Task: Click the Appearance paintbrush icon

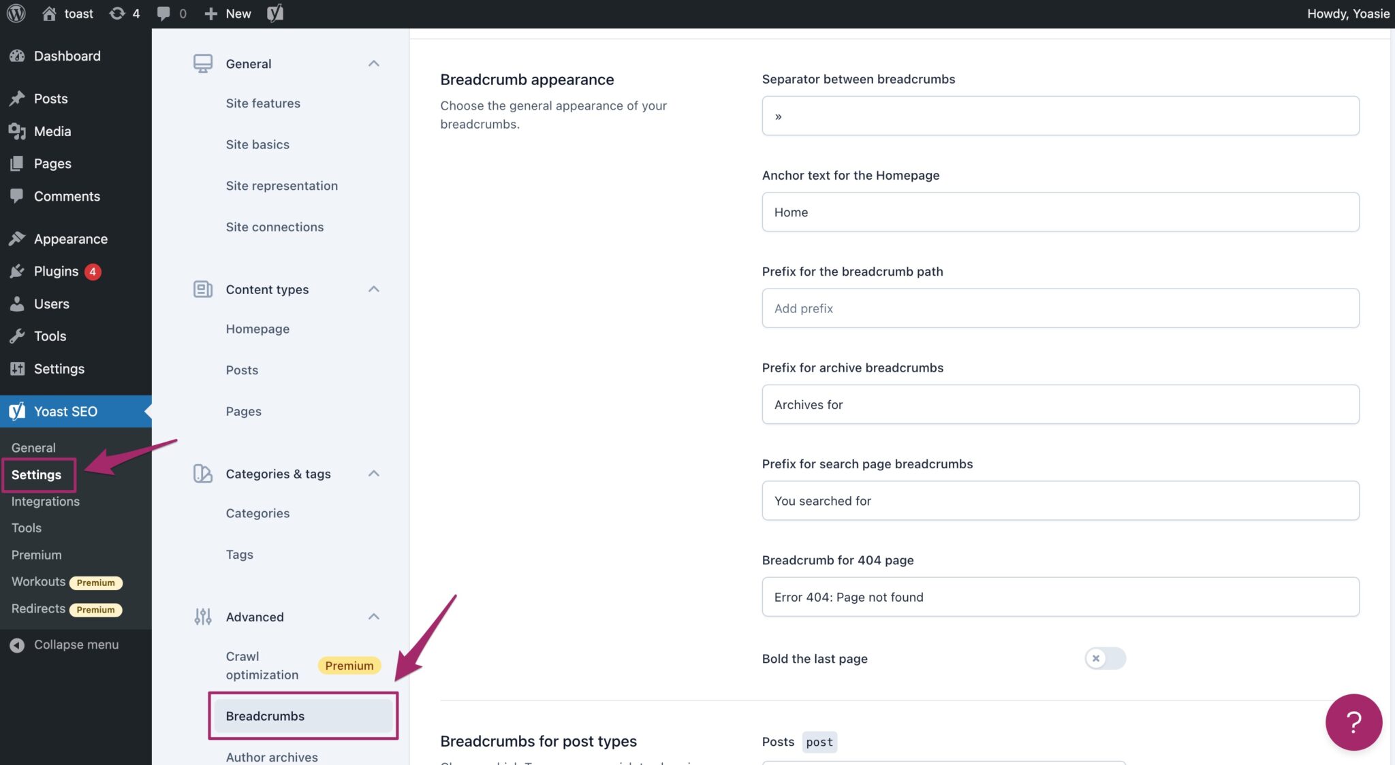Action: click(17, 238)
